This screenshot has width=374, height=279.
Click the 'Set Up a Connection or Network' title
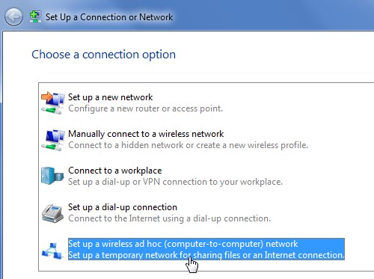click(109, 17)
